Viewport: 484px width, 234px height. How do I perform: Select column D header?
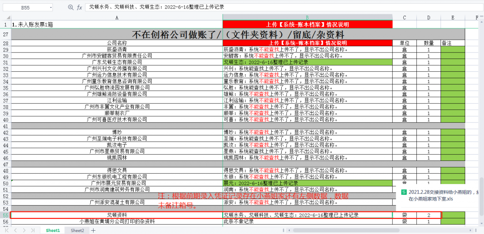[429, 17]
